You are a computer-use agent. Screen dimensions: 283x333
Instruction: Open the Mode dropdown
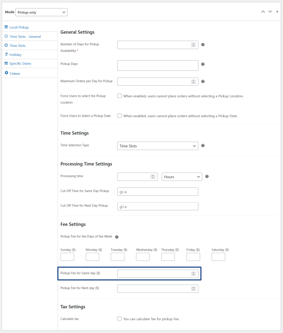(x=41, y=12)
